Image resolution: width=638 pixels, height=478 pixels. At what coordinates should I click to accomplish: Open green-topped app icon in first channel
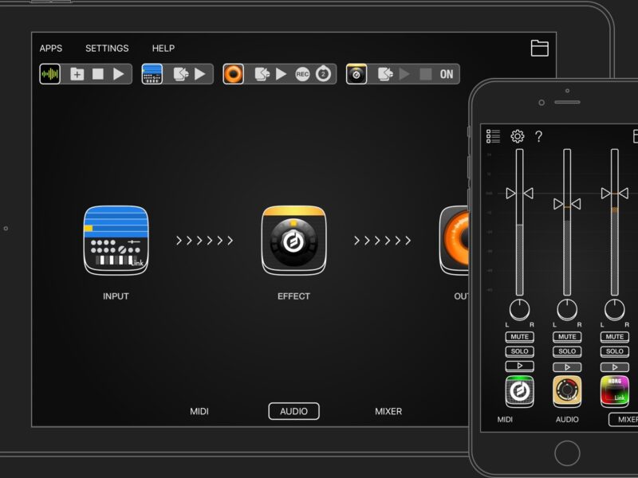[520, 391]
